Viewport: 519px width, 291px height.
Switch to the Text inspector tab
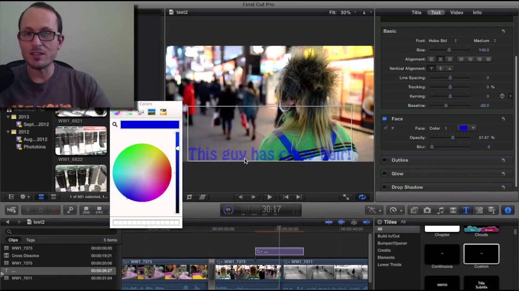[436, 13]
